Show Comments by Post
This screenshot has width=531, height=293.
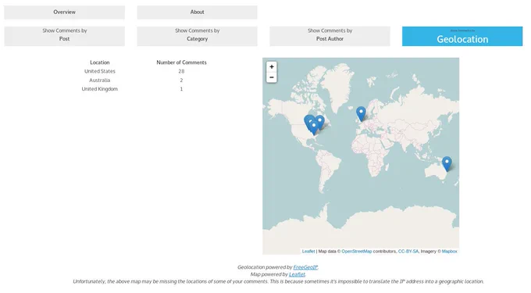tap(64, 36)
